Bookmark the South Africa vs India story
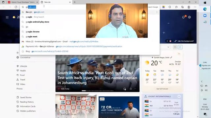 click(131, 89)
